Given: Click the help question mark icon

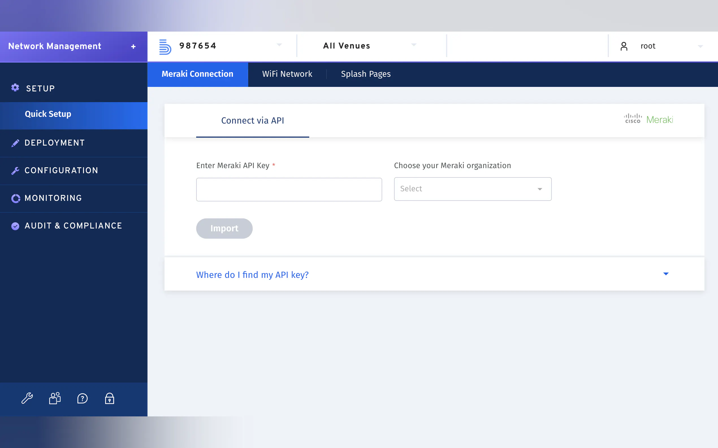Looking at the screenshot, I should pyautogui.click(x=82, y=399).
